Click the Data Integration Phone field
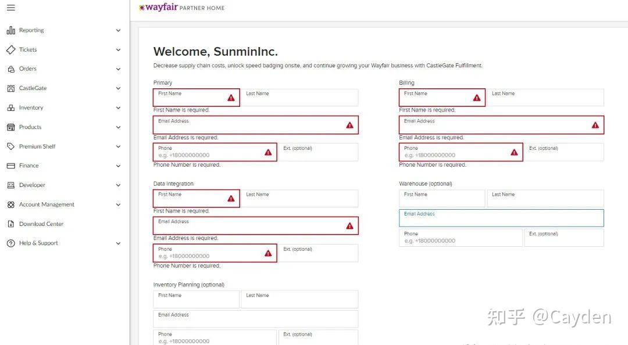This screenshot has width=628, height=345. [x=209, y=253]
